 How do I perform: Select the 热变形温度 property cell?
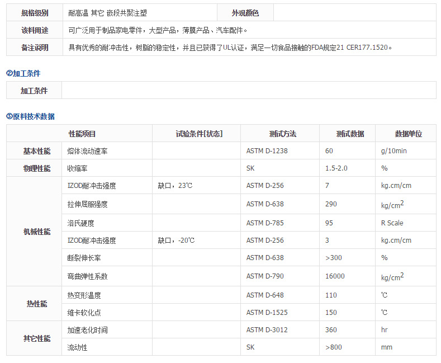(107, 295)
